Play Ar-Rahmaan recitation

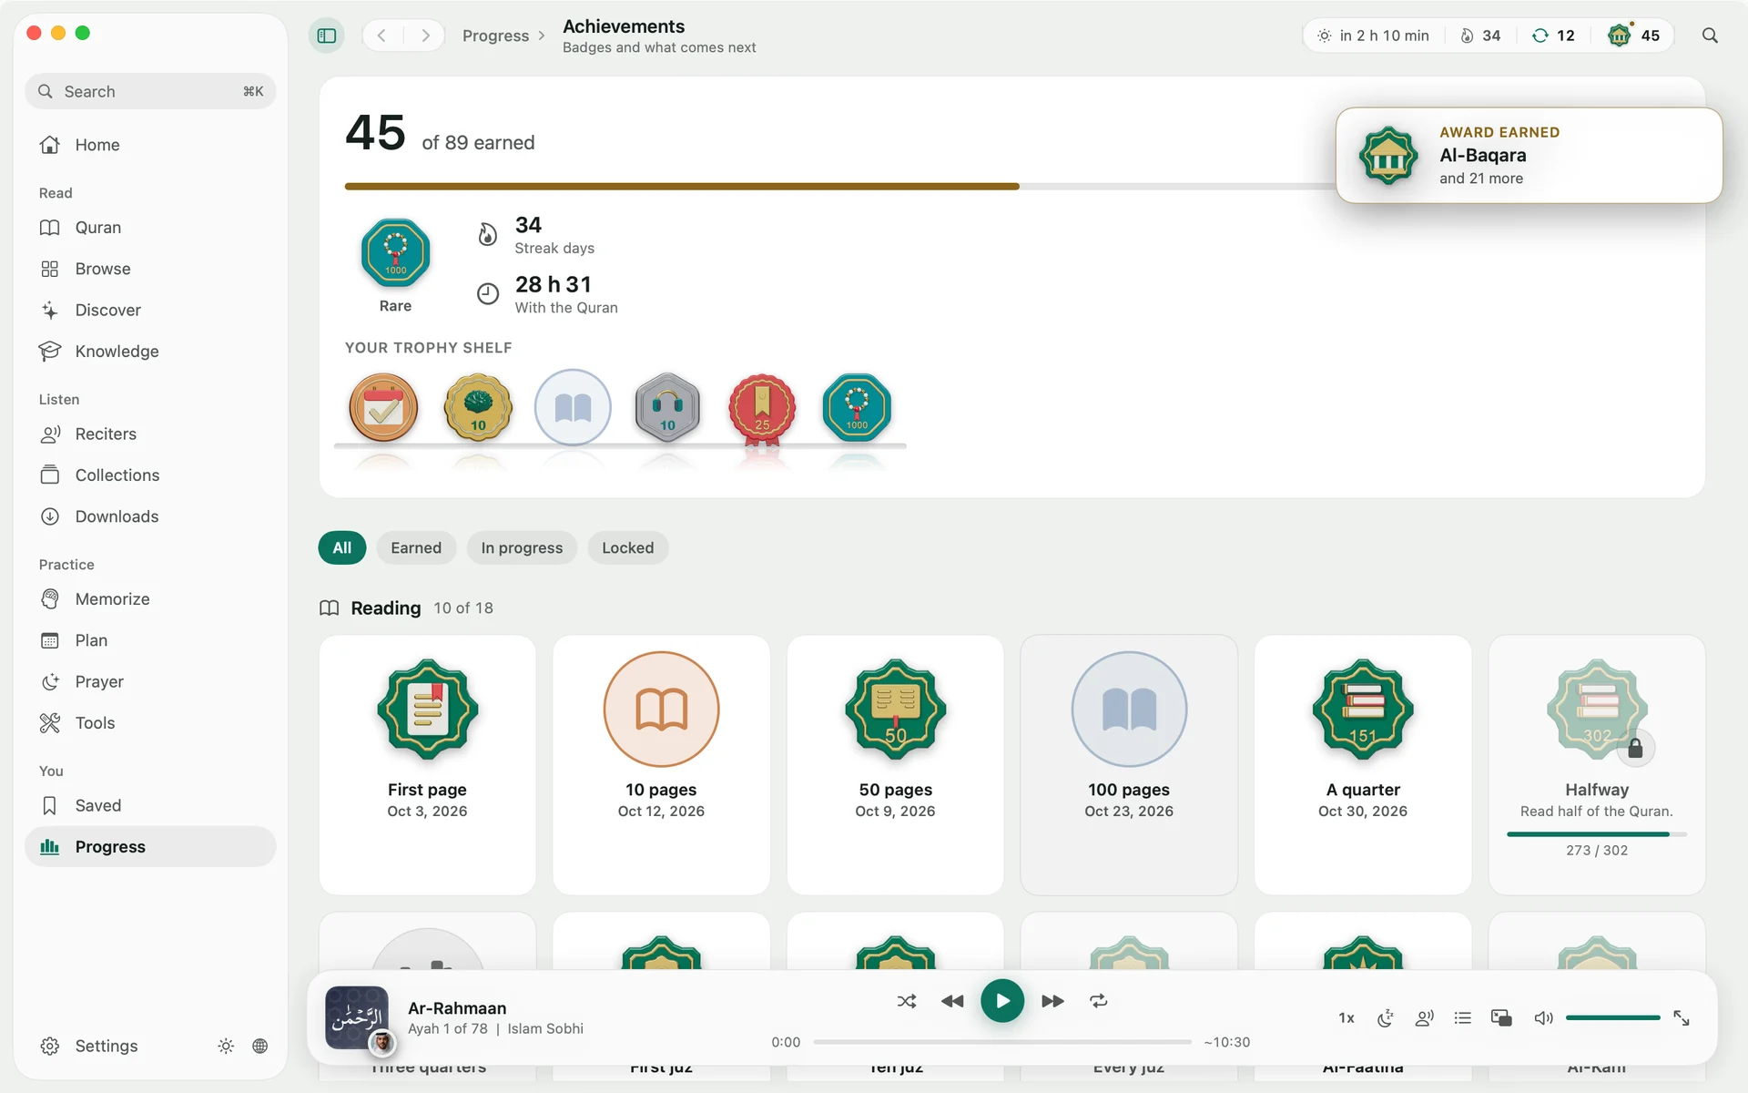click(1002, 1001)
